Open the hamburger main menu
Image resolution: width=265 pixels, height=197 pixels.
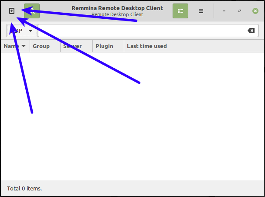coord(201,11)
